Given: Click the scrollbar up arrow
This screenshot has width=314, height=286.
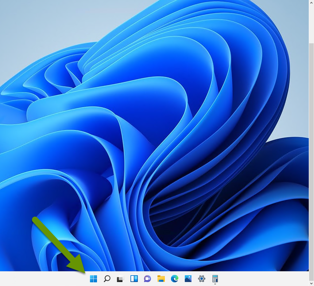Looking at the screenshot, I should pos(312,2).
